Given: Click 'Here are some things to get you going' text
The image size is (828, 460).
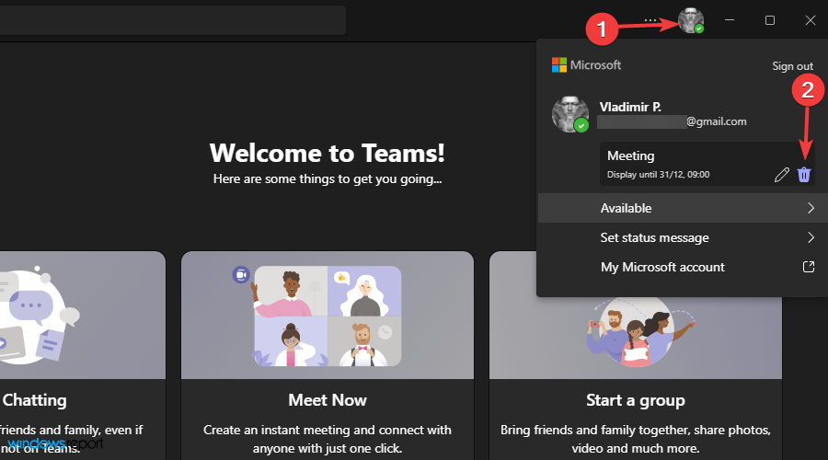Looking at the screenshot, I should [x=328, y=179].
